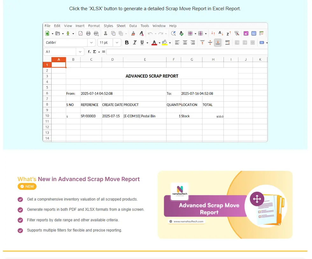This screenshot has height=259, width=312.
Task: Run the spelling check icon
Action: [181, 33]
